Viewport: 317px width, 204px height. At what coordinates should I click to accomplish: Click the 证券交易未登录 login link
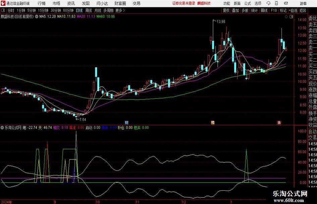click(184, 3)
